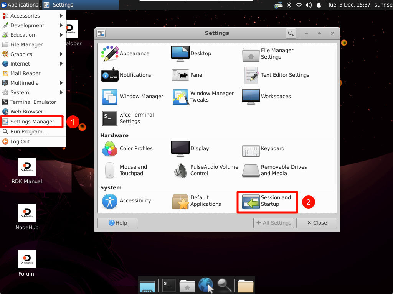393x294 pixels.
Task: Open Window Manager settings
Action: coord(132,97)
